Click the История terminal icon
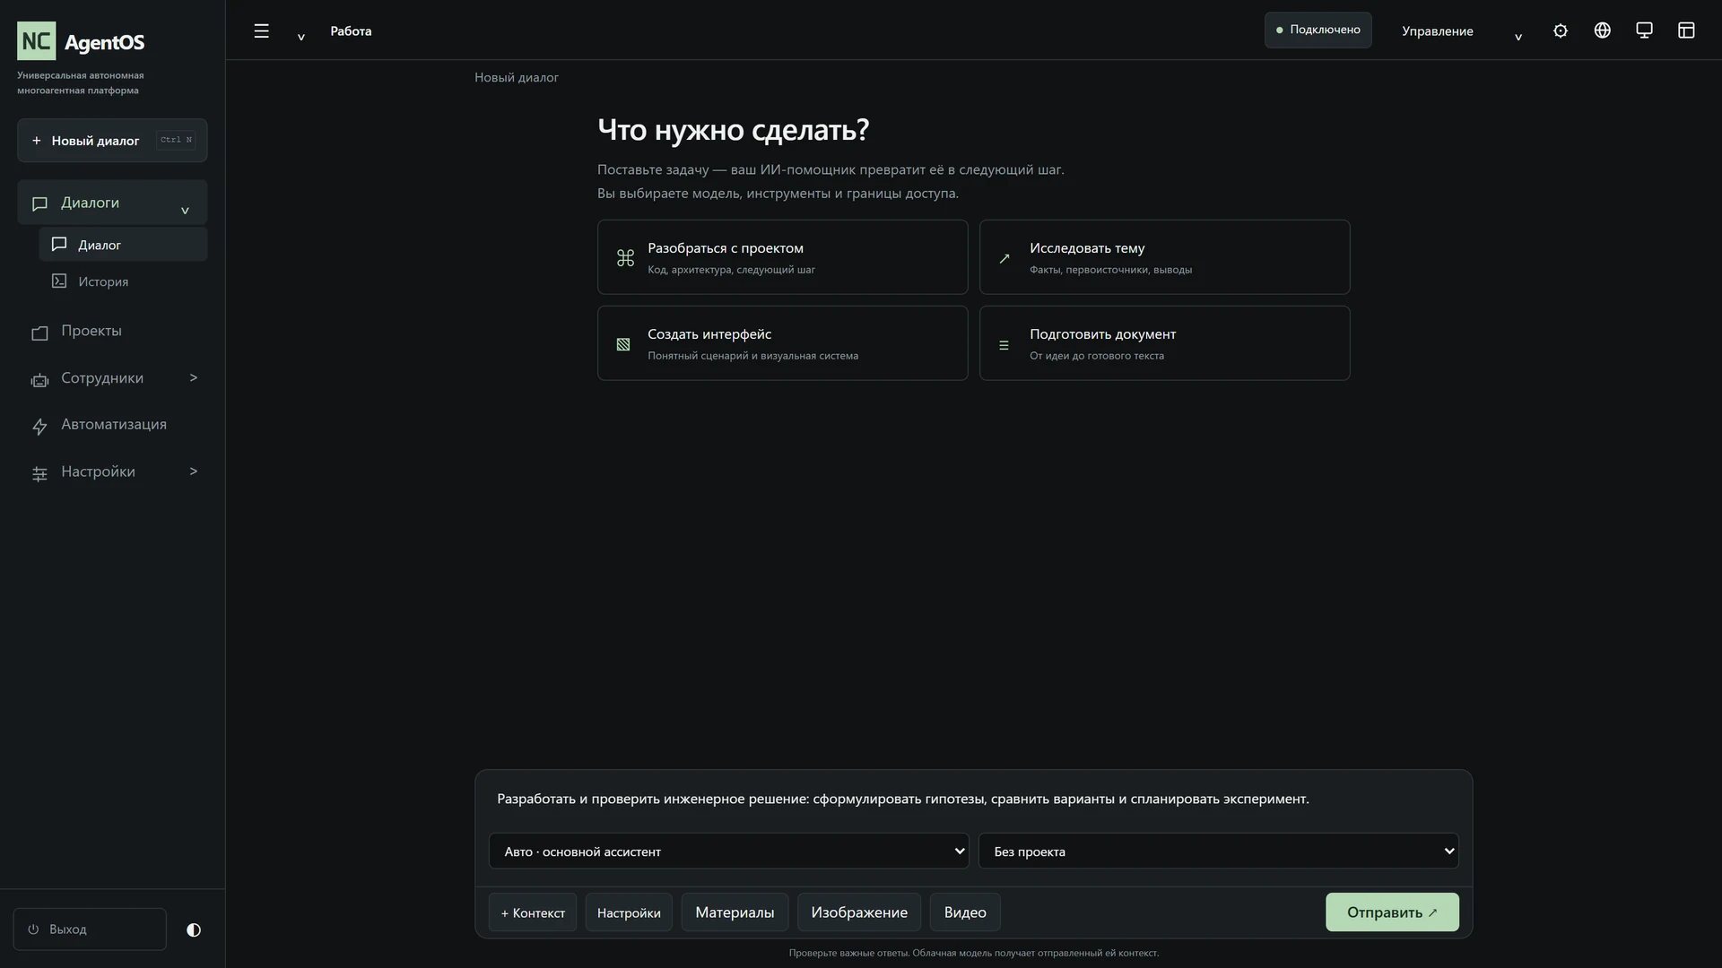This screenshot has width=1722, height=968. tap(59, 281)
